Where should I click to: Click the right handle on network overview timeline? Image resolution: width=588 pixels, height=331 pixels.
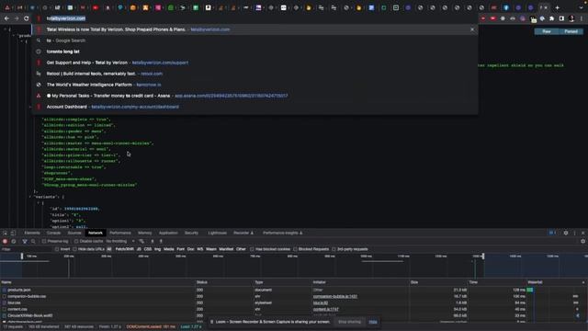[x=483, y=257]
